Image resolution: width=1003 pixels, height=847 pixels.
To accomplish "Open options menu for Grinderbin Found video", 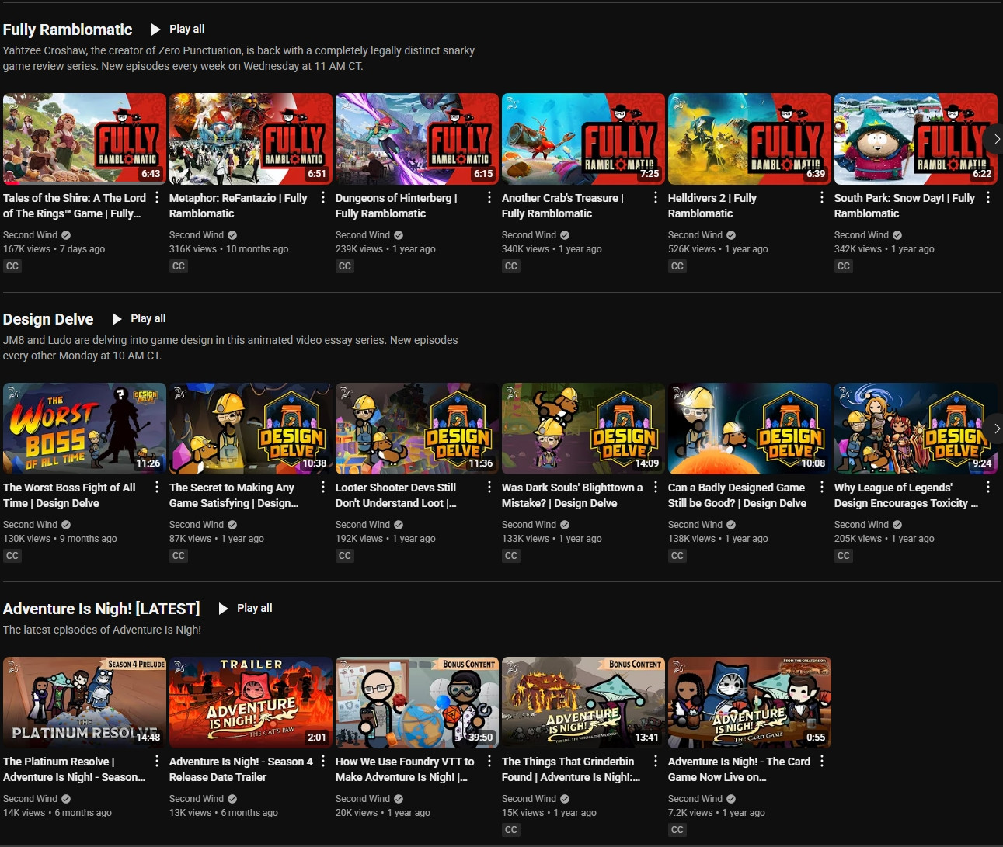I will coord(656,761).
